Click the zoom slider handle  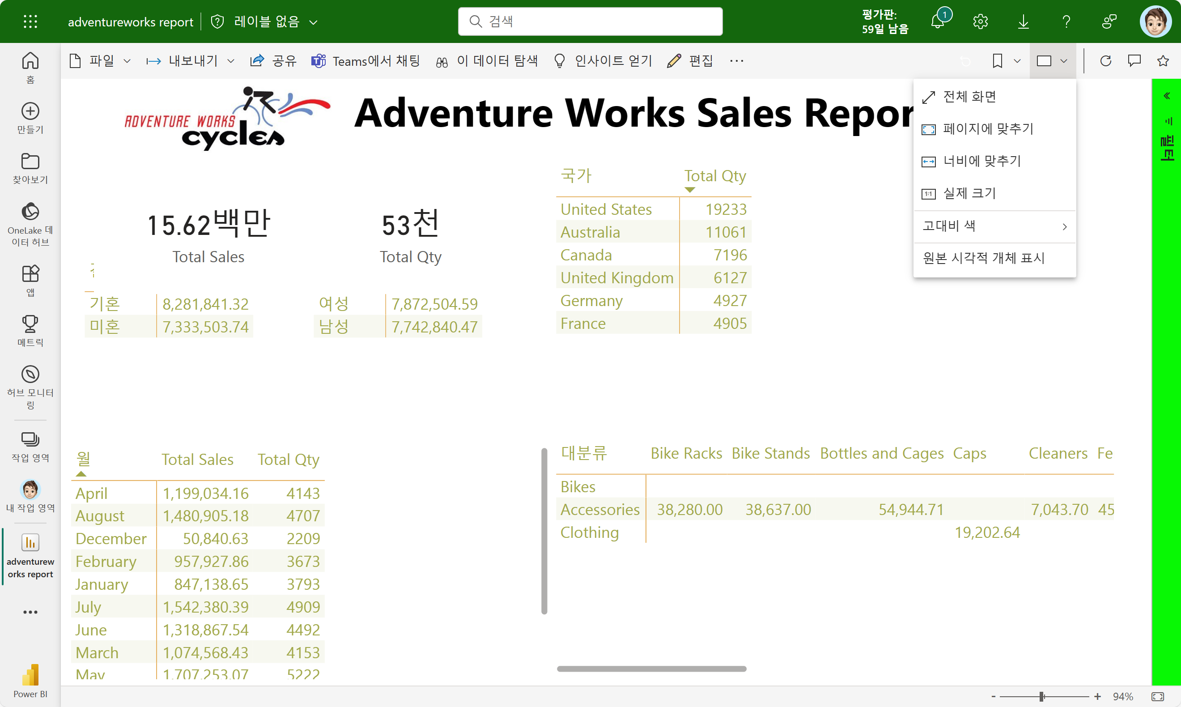(x=1042, y=697)
